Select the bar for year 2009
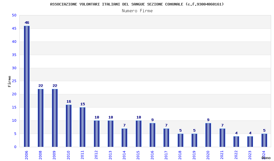The image size is (274, 161). (55, 118)
